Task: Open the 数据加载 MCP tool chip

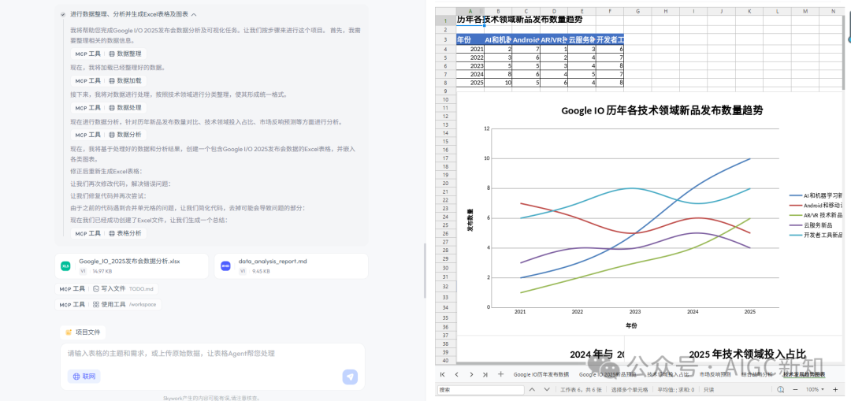Action: [x=109, y=81]
